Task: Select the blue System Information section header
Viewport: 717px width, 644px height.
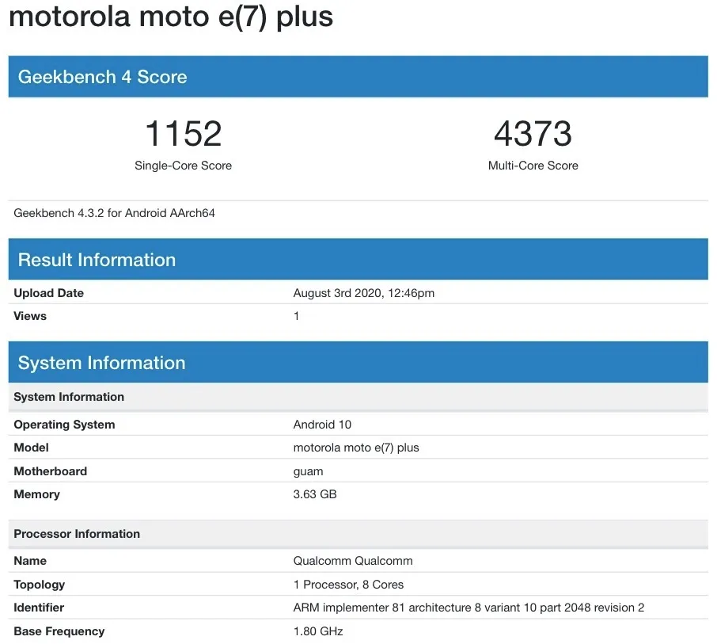Action: pyautogui.click(x=358, y=362)
